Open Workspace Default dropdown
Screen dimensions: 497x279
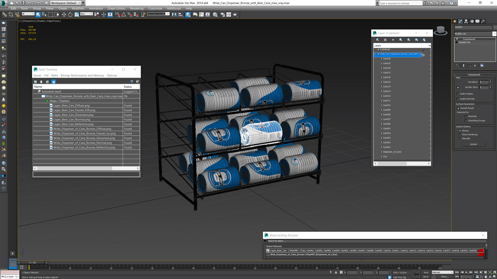pos(65,3)
